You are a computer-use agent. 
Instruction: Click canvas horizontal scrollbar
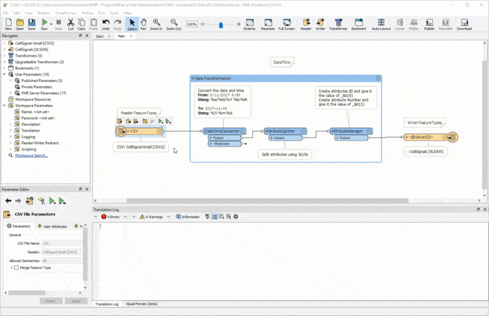267,201
